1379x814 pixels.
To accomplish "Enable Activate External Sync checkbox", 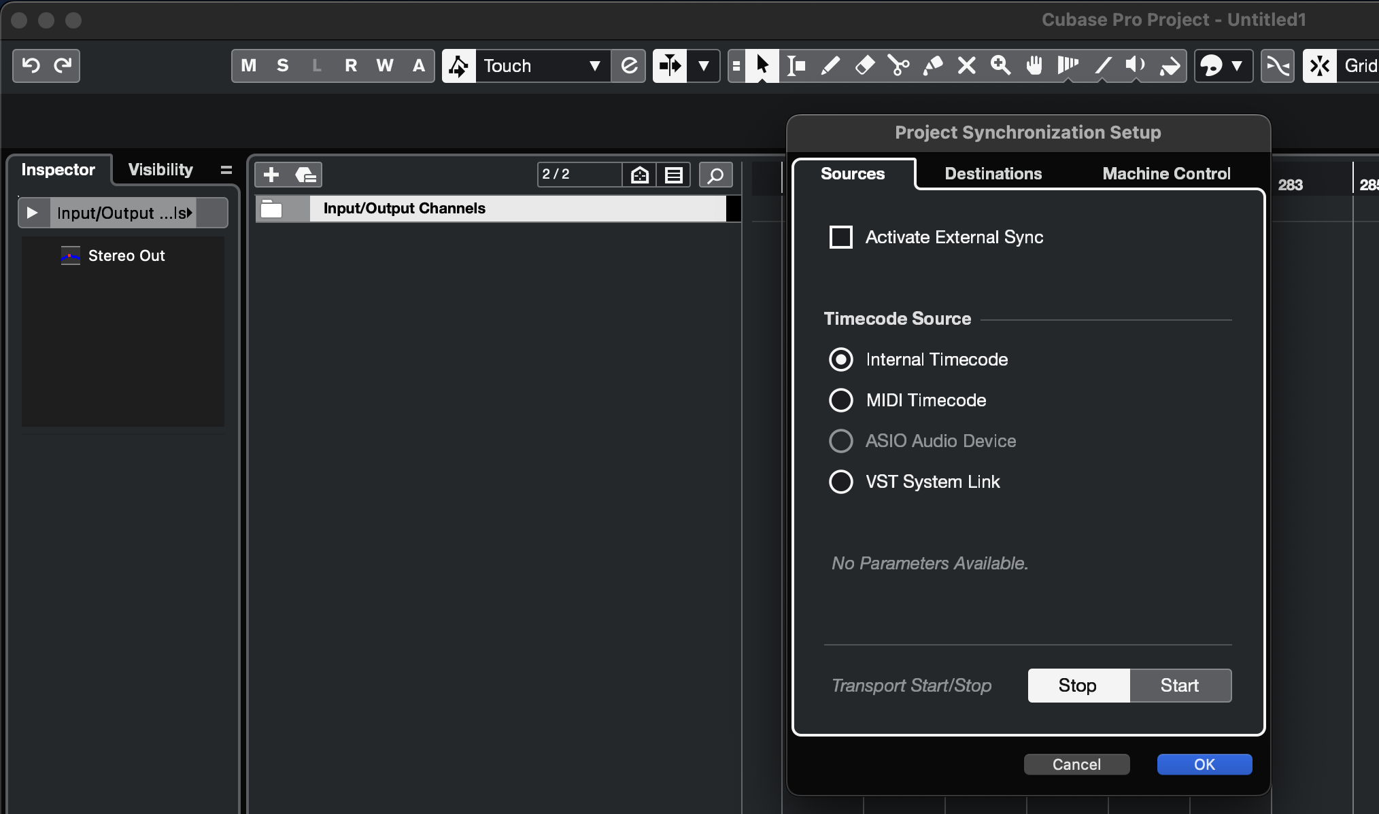I will point(841,237).
